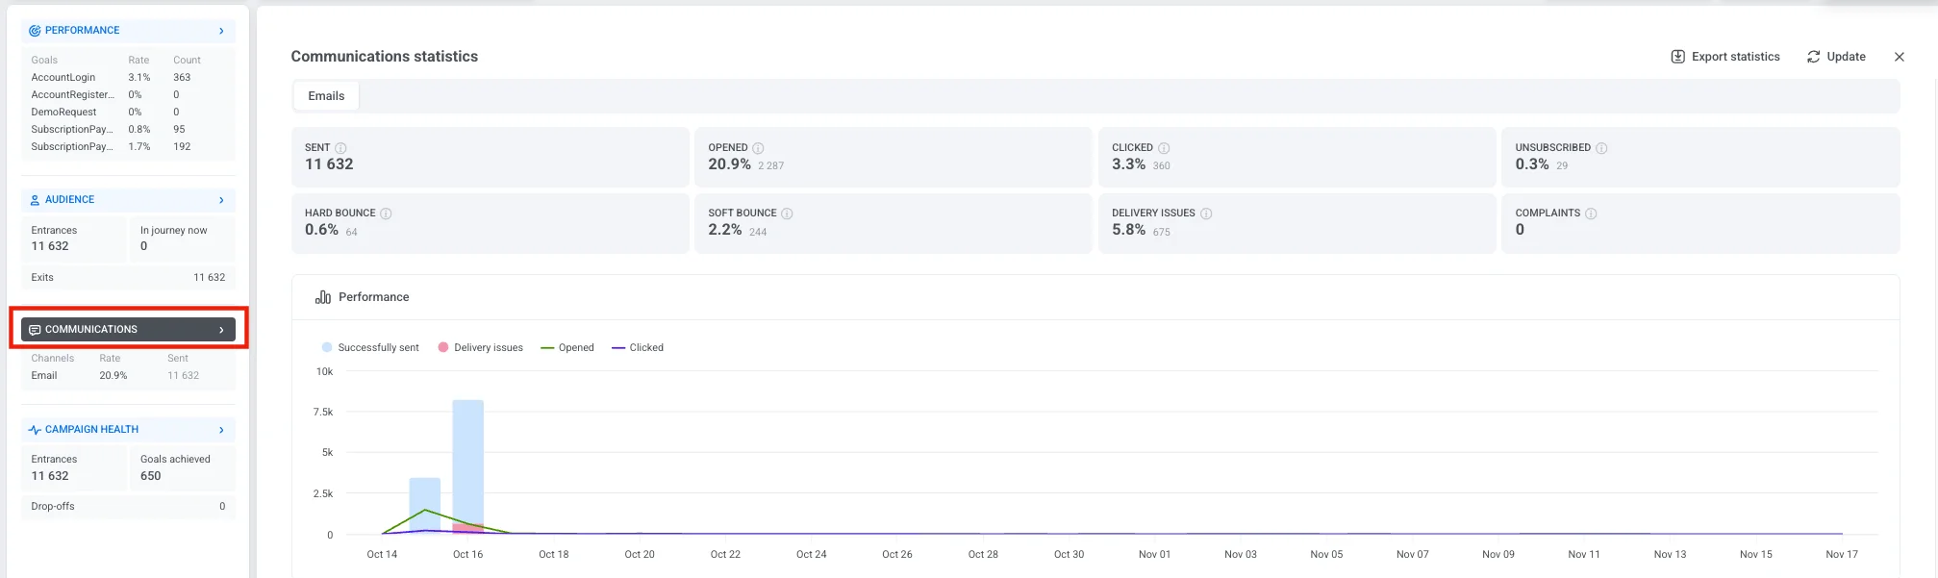1938x578 pixels.
Task: Click the COMPLAINTS info icon
Action: (x=1591, y=214)
